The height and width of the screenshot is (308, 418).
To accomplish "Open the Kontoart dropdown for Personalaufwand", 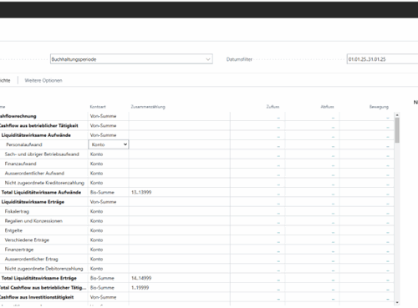I will 109,144.
